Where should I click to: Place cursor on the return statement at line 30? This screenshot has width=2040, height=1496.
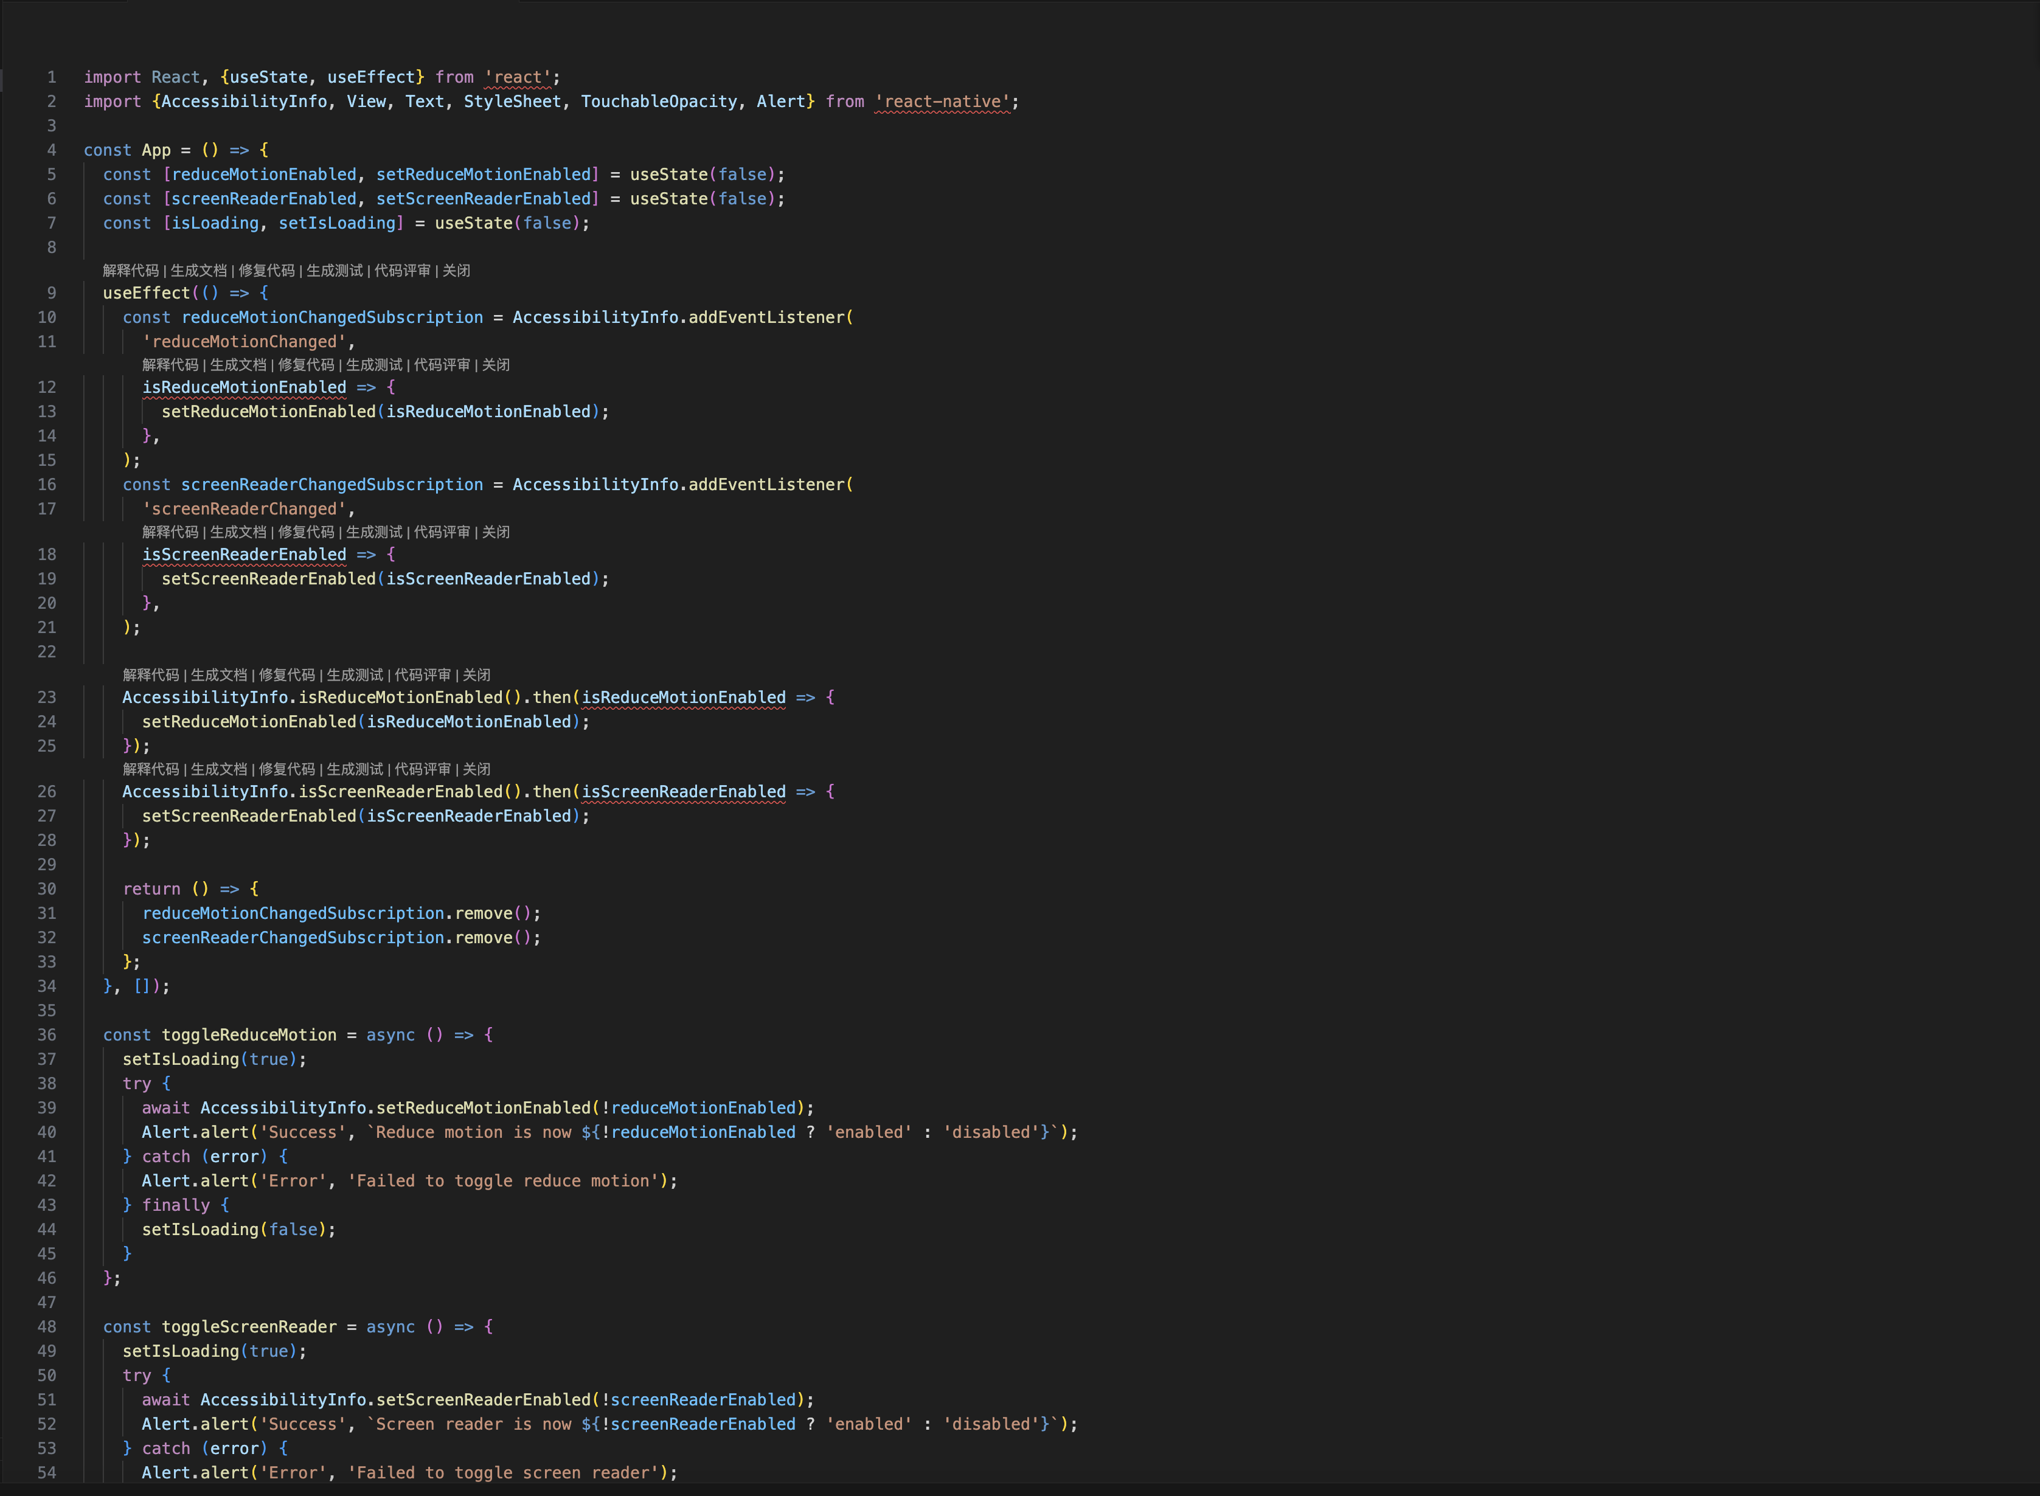151,889
